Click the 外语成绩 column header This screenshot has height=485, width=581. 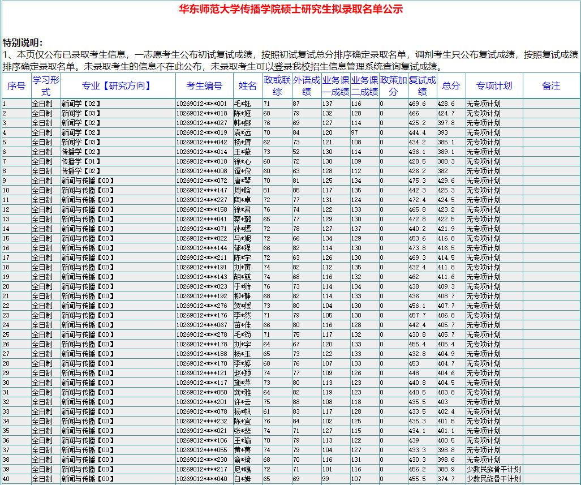point(306,86)
